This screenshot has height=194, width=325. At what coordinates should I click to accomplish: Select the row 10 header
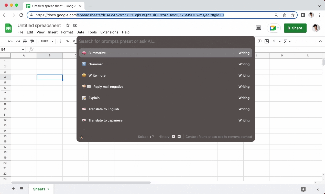tap(5, 109)
